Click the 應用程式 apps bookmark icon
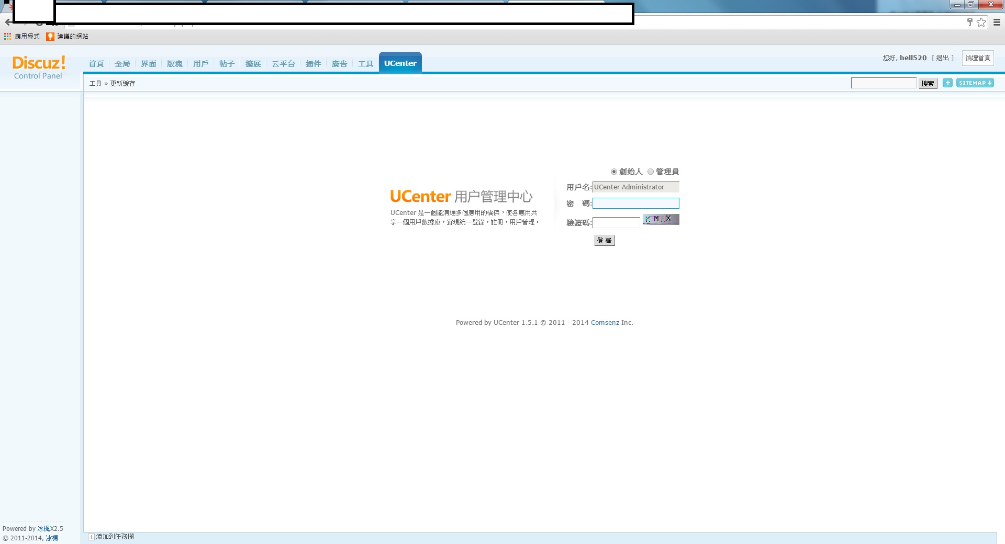The height and width of the screenshot is (544, 1005). [x=7, y=37]
